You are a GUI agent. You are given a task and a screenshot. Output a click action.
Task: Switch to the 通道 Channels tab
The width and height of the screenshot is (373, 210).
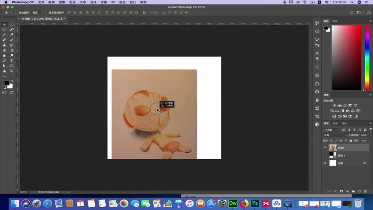(x=335, y=124)
